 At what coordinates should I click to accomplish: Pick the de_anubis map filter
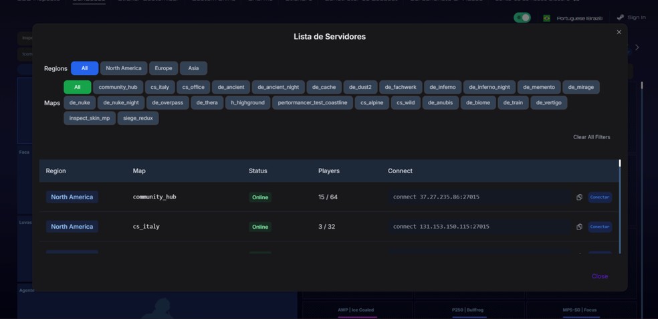point(440,102)
